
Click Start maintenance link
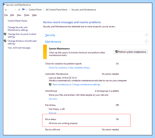point(61,85)
